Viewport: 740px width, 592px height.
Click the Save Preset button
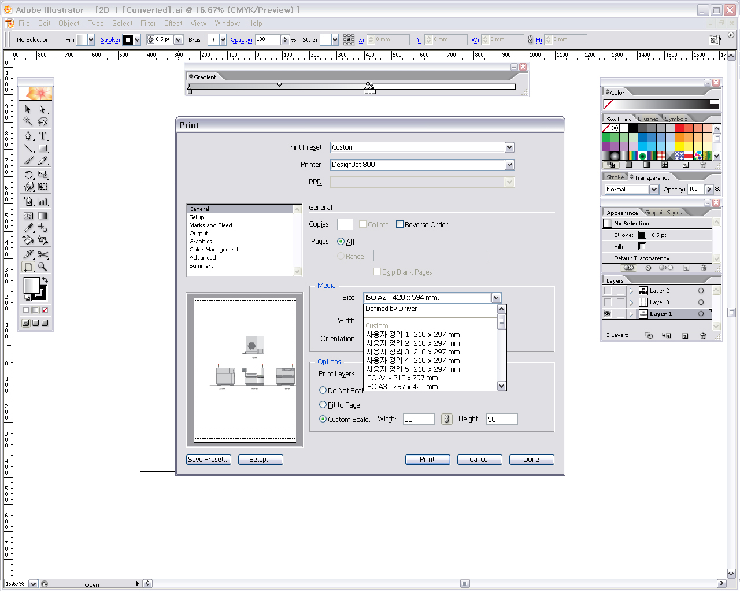[209, 460]
